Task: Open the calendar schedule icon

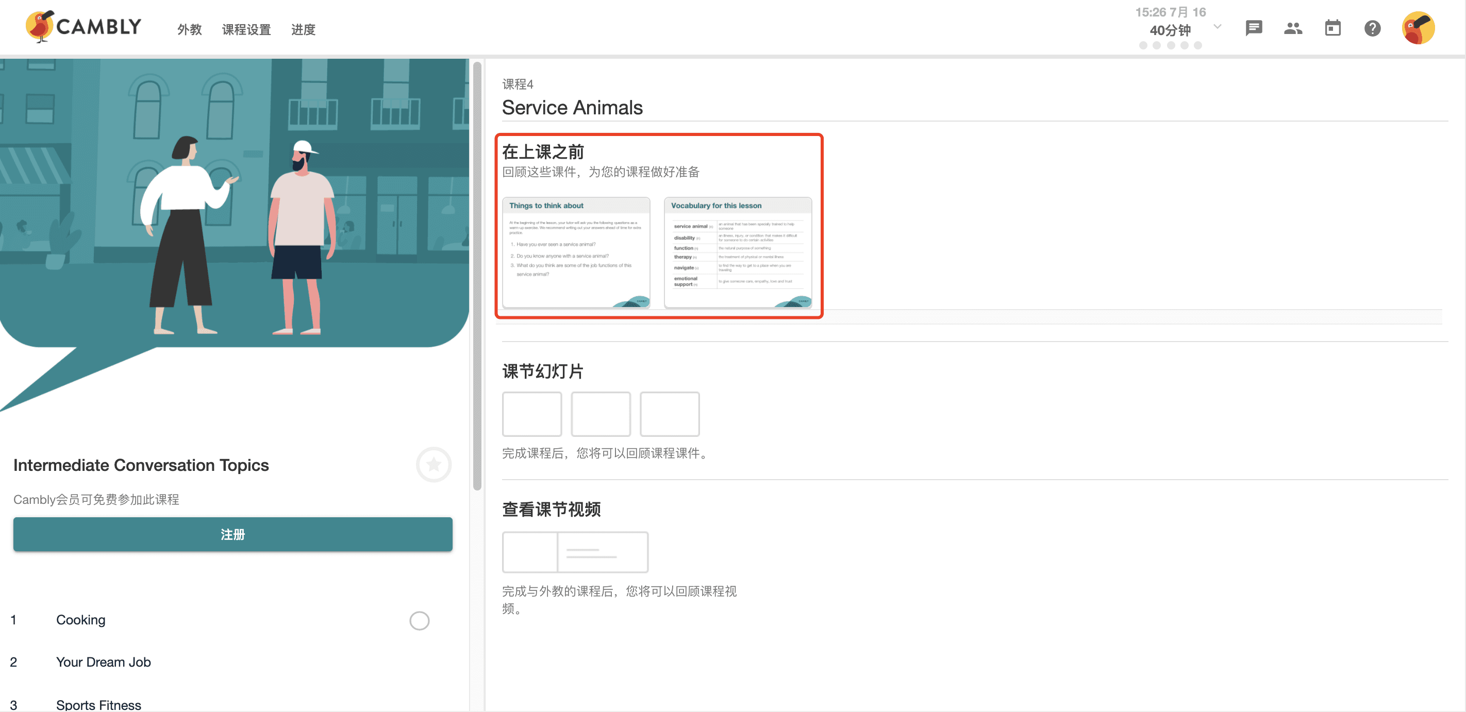Action: tap(1333, 27)
